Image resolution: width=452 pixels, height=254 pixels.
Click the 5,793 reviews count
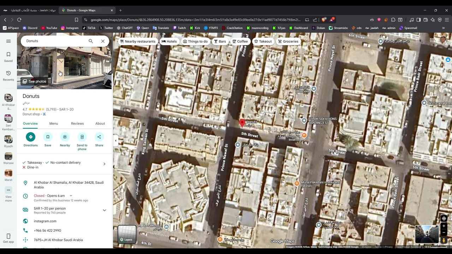click(51, 109)
